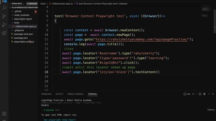The height and width of the screenshot is (121, 216).
Task: Open playwright.config.js file
Action: 24,42
